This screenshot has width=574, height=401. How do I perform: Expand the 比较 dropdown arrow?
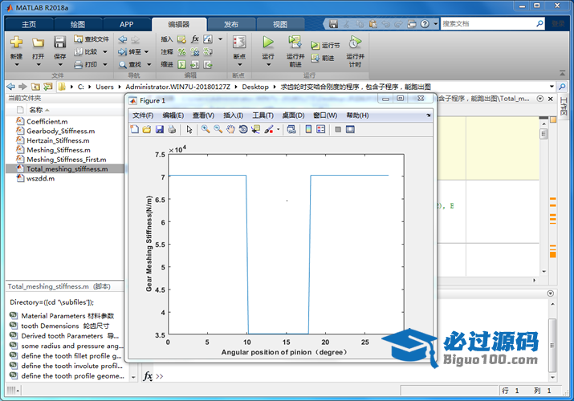tap(105, 52)
